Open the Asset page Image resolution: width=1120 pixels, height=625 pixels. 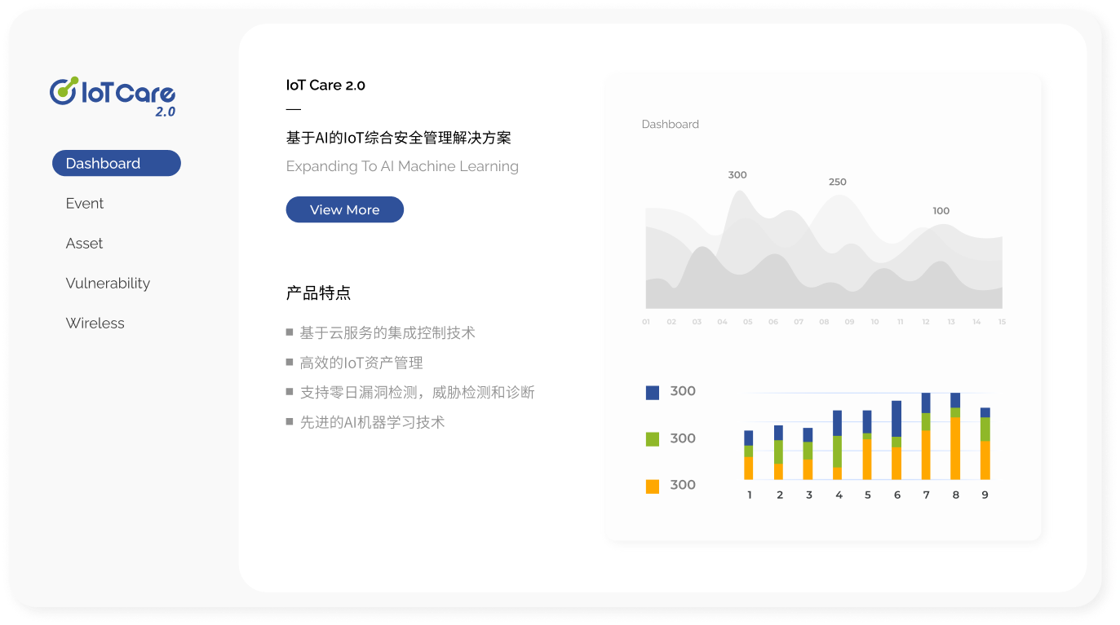84,243
